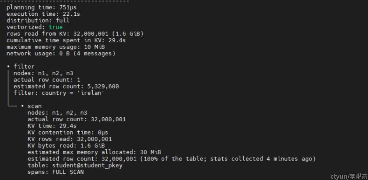Click 'estimated row count: 5,329,600'
This screenshot has height=180, width=368.
coord(66,86)
